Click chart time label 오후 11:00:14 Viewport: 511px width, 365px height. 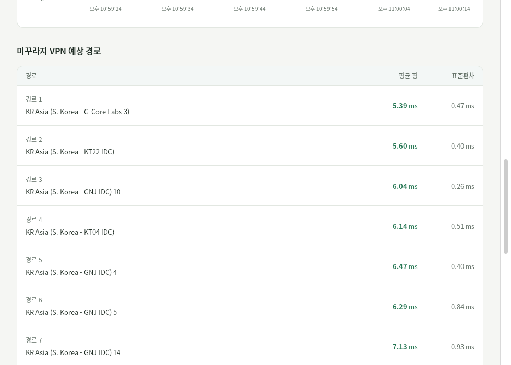click(454, 9)
